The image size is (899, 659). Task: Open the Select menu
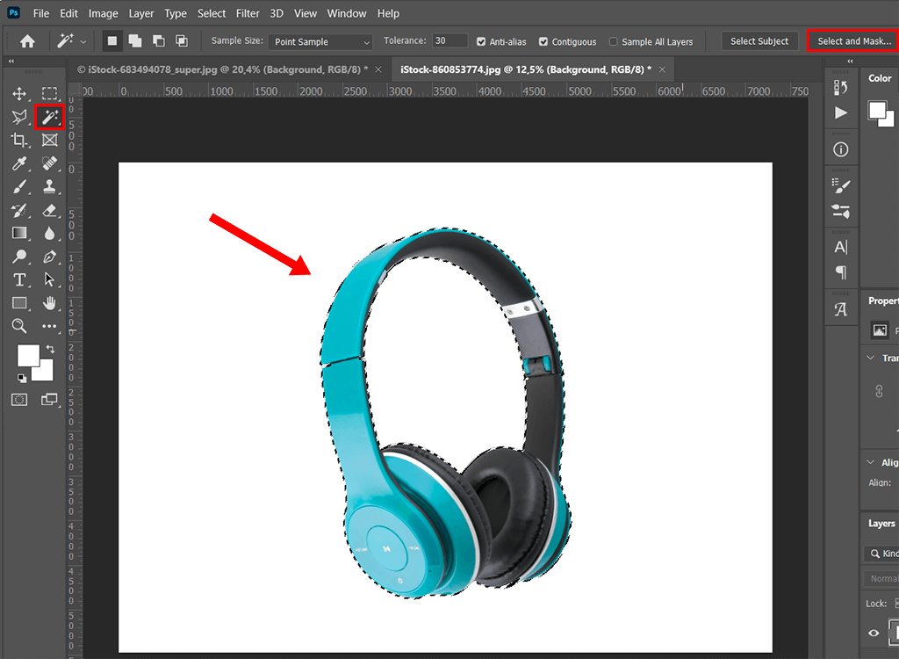(x=212, y=13)
